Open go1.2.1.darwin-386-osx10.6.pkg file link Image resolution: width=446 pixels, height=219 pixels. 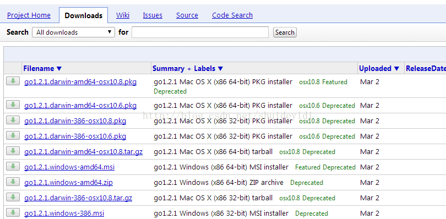(x=75, y=136)
